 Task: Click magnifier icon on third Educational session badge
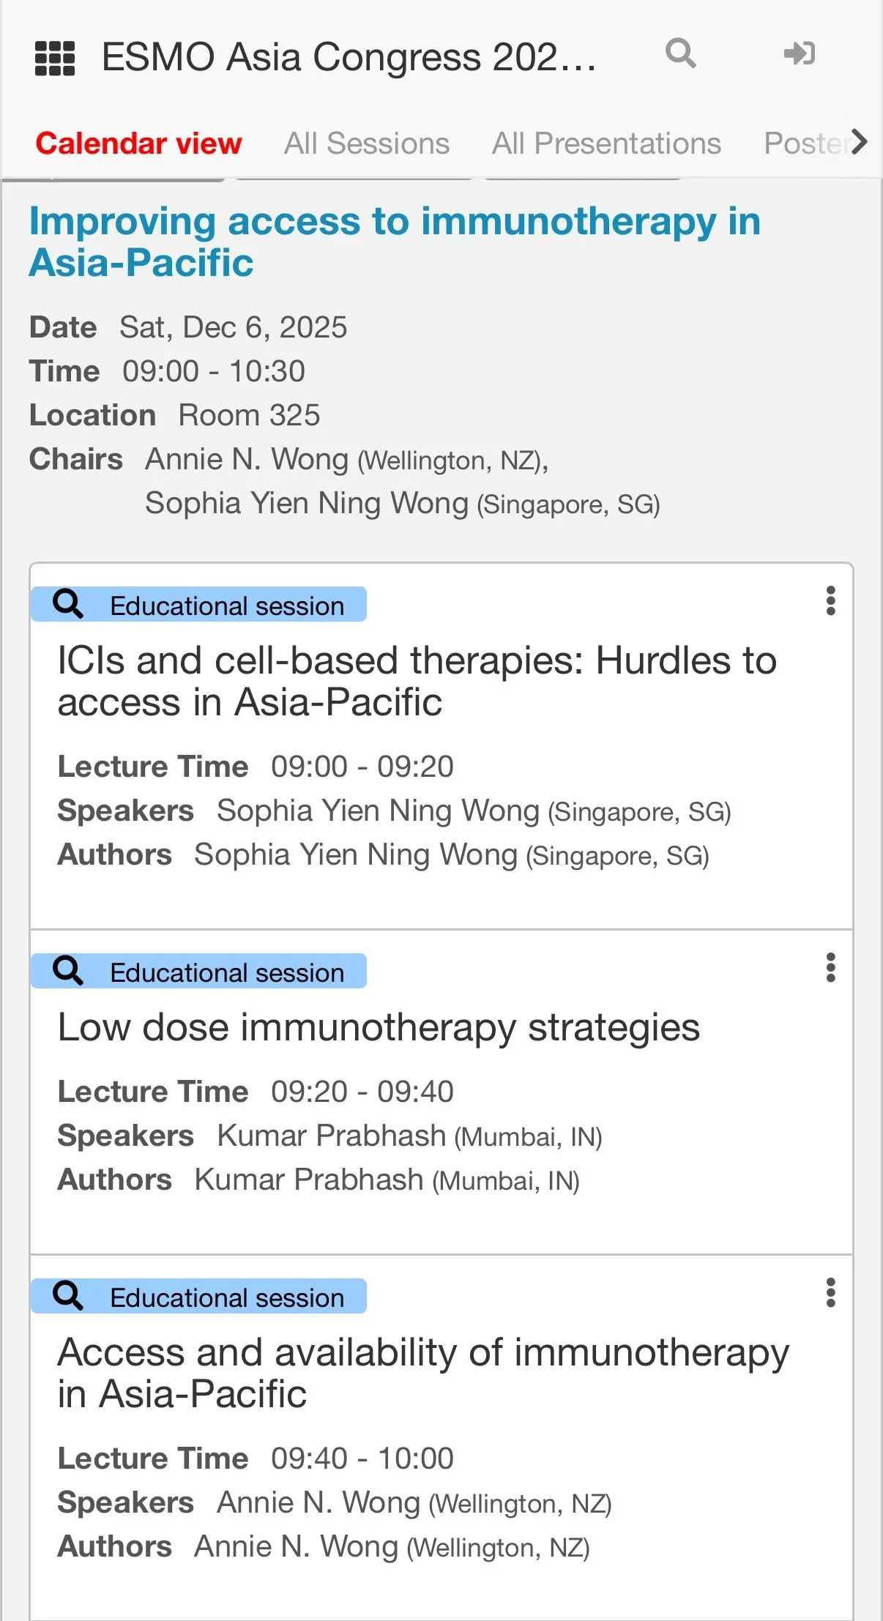(x=68, y=1295)
